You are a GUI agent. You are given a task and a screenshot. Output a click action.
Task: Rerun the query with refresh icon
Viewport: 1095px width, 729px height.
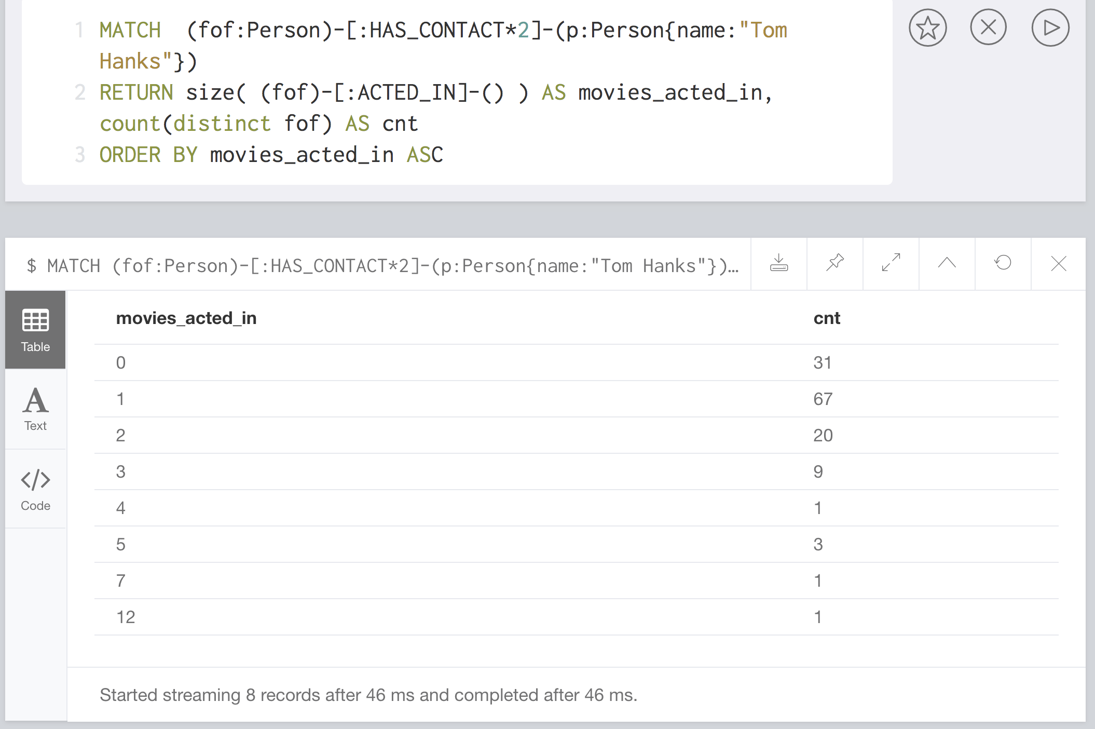click(1003, 263)
